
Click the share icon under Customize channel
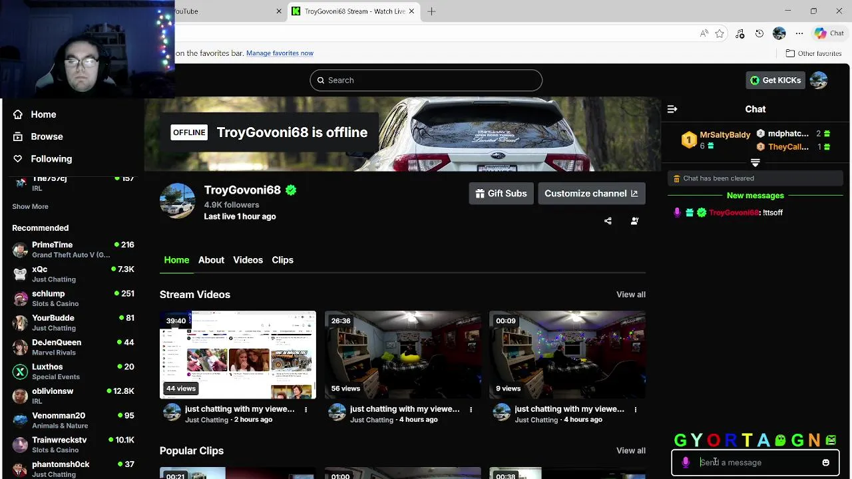coord(608,221)
